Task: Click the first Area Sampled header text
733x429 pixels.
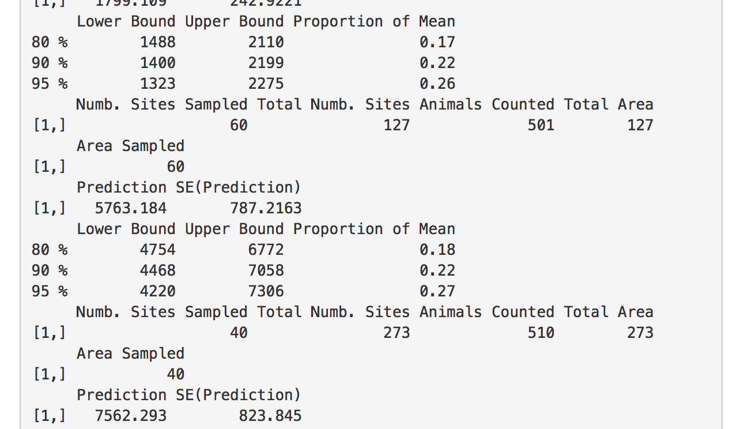Action: pos(131,146)
